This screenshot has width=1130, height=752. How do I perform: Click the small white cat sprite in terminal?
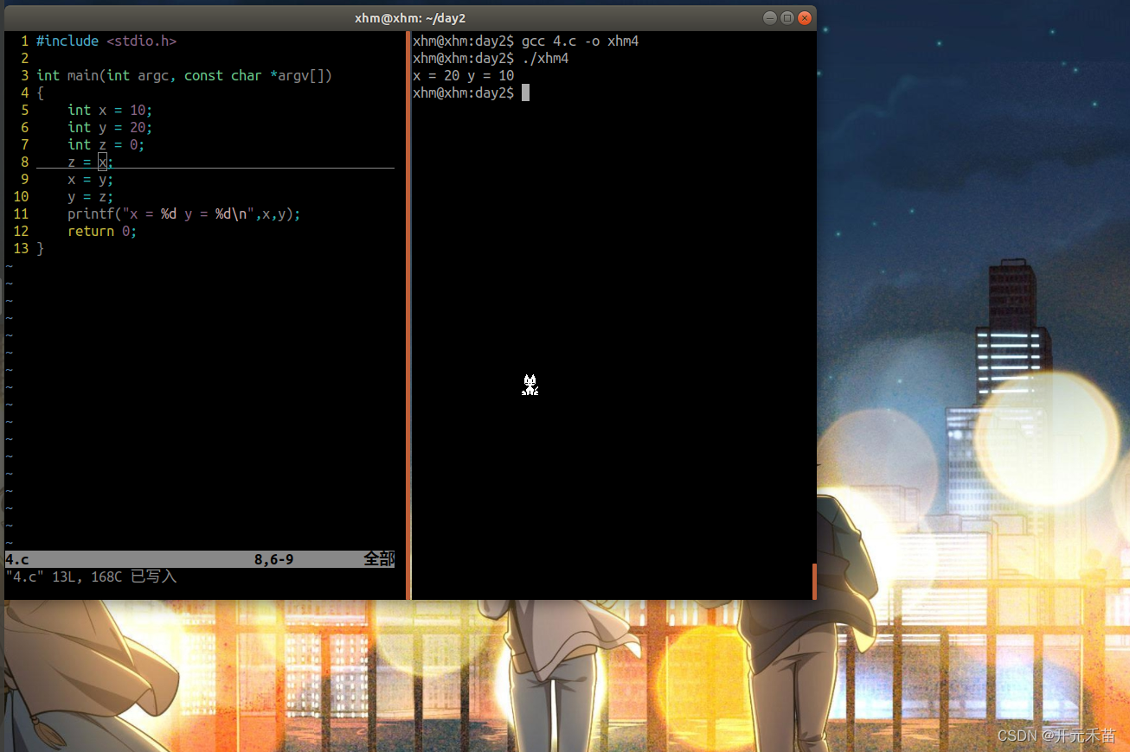tap(530, 385)
